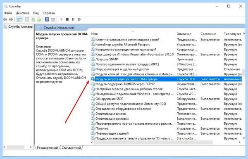
Task: Select Локатор удаленного вызова процедур (RPC)
Action: click(167, 64)
